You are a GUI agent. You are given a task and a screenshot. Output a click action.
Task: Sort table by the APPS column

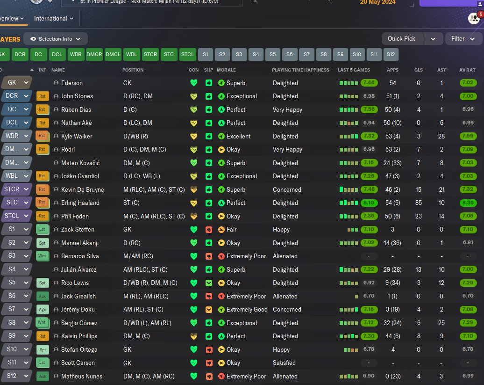click(392, 70)
